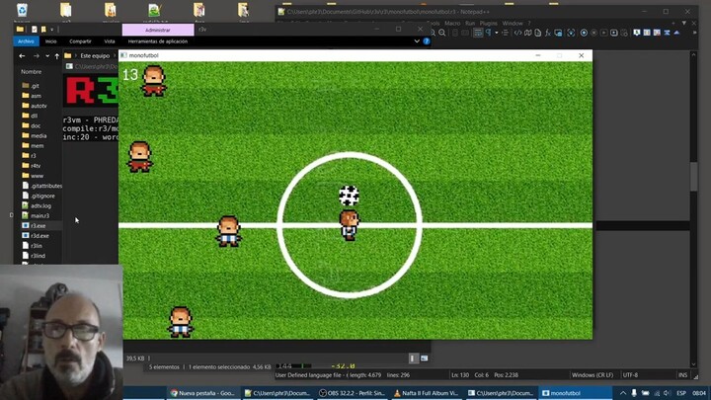Select the autotv folder
Screen dimensions: 711x400
[34, 106]
